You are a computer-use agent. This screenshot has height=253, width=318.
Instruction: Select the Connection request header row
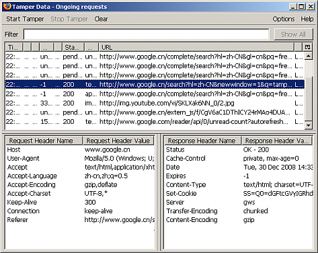(x=80, y=211)
